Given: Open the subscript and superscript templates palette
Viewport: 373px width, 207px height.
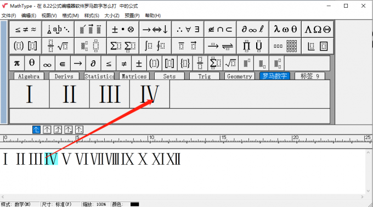Looking at the screenshot, I should coord(91,46).
